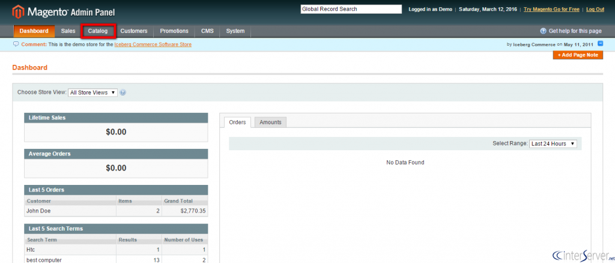Screen dimensions: 615x263
Task: Click the Log Out link
Action: tap(595, 9)
